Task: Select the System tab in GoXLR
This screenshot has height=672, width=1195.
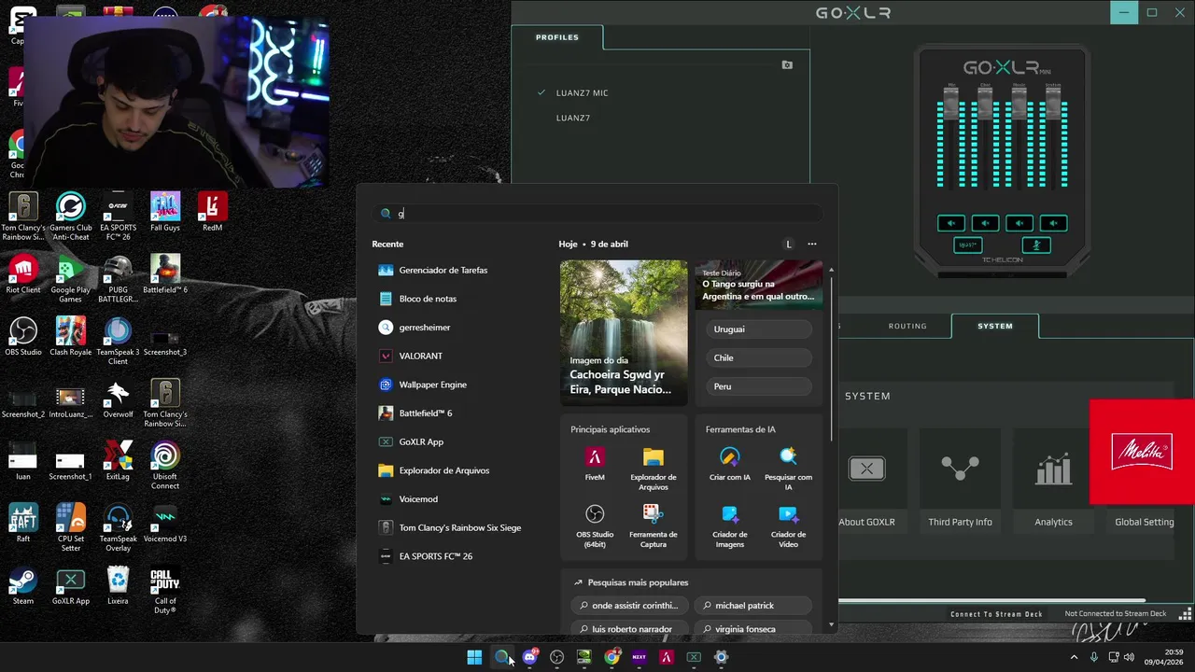Action: [x=994, y=326]
